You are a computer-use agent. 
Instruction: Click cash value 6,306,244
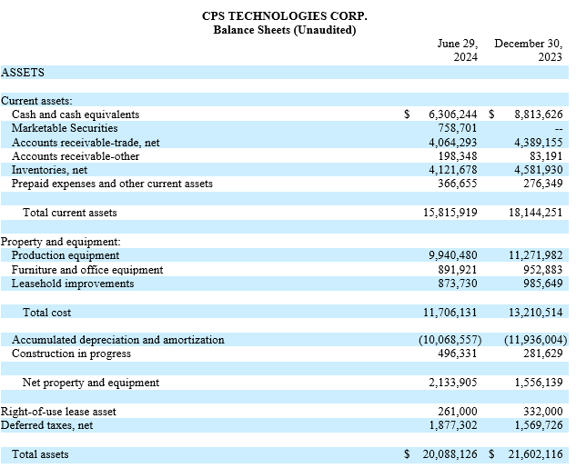pos(452,115)
